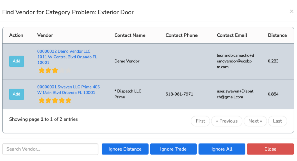Click the empty fourth star of Demo Vendor
The height and width of the screenshot is (161, 297).
(62, 70)
